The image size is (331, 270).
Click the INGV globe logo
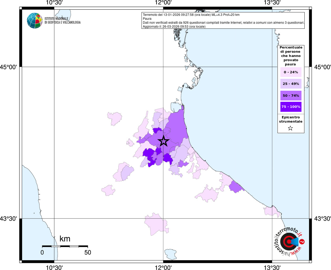click(x=35, y=21)
